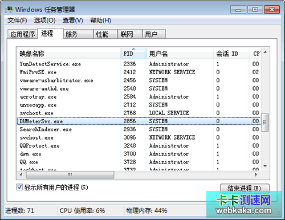Sort by 映像名称 column header

pyautogui.click(x=69, y=54)
